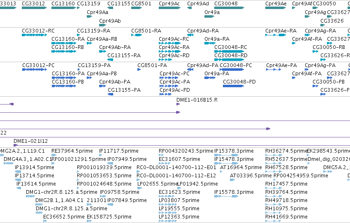Click the IP13914.5prime EST label

click(35, 167)
